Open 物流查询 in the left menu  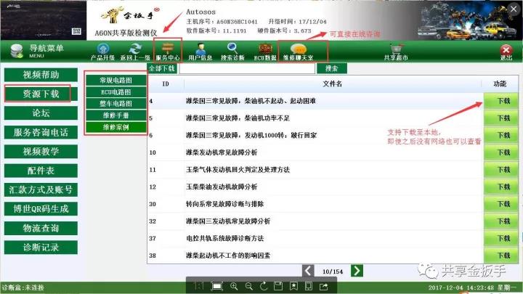(x=41, y=228)
